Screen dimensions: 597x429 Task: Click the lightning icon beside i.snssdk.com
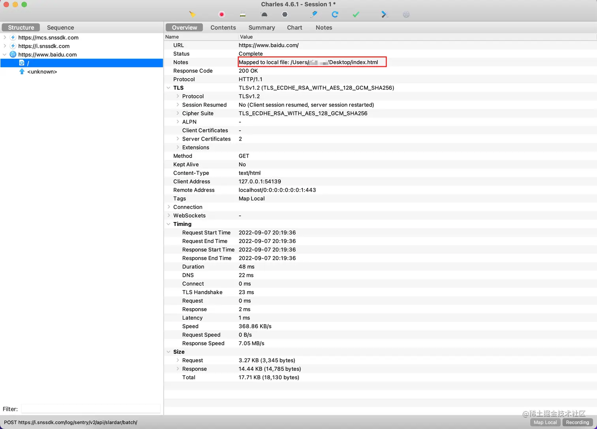(13, 46)
